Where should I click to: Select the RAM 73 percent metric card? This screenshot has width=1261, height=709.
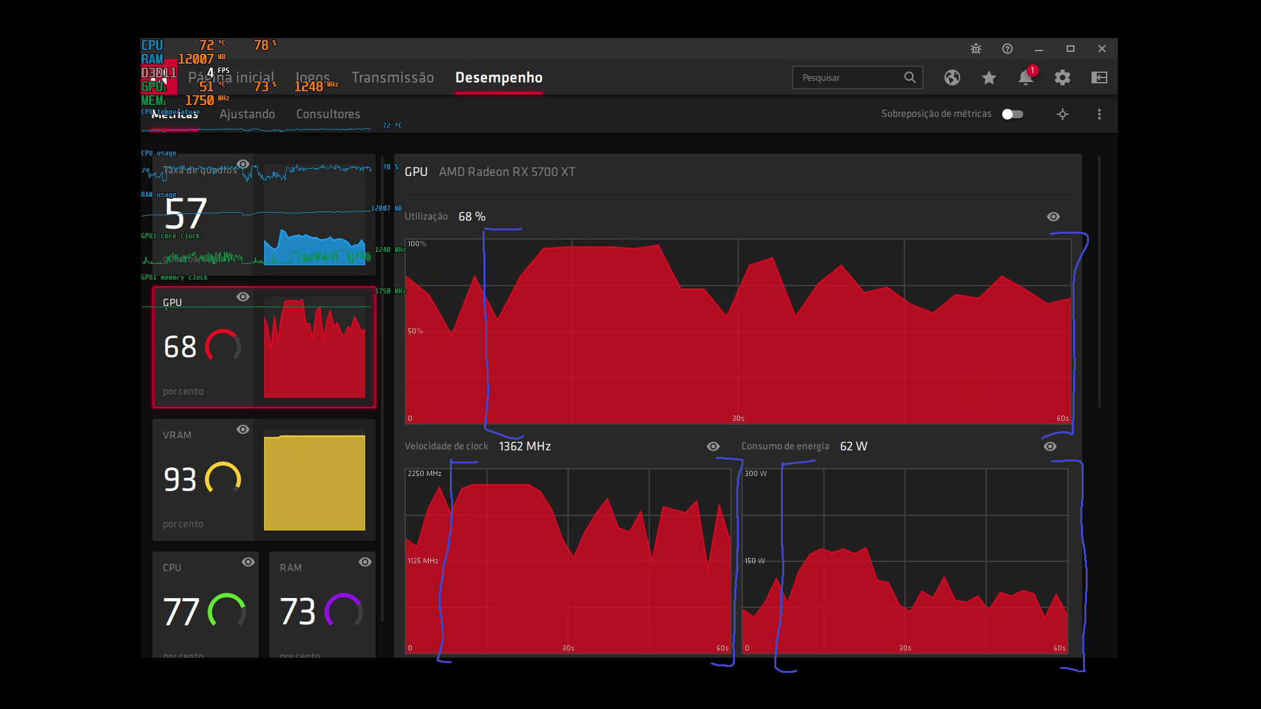[x=322, y=605]
